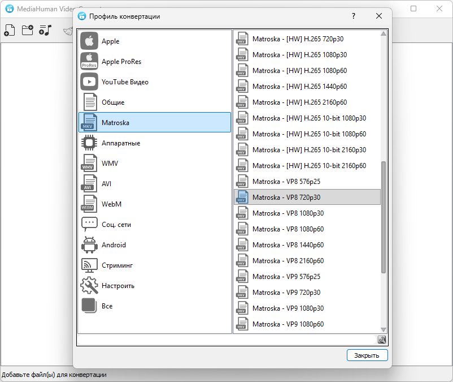Choose the WebM category
453x382 pixels.
point(155,204)
